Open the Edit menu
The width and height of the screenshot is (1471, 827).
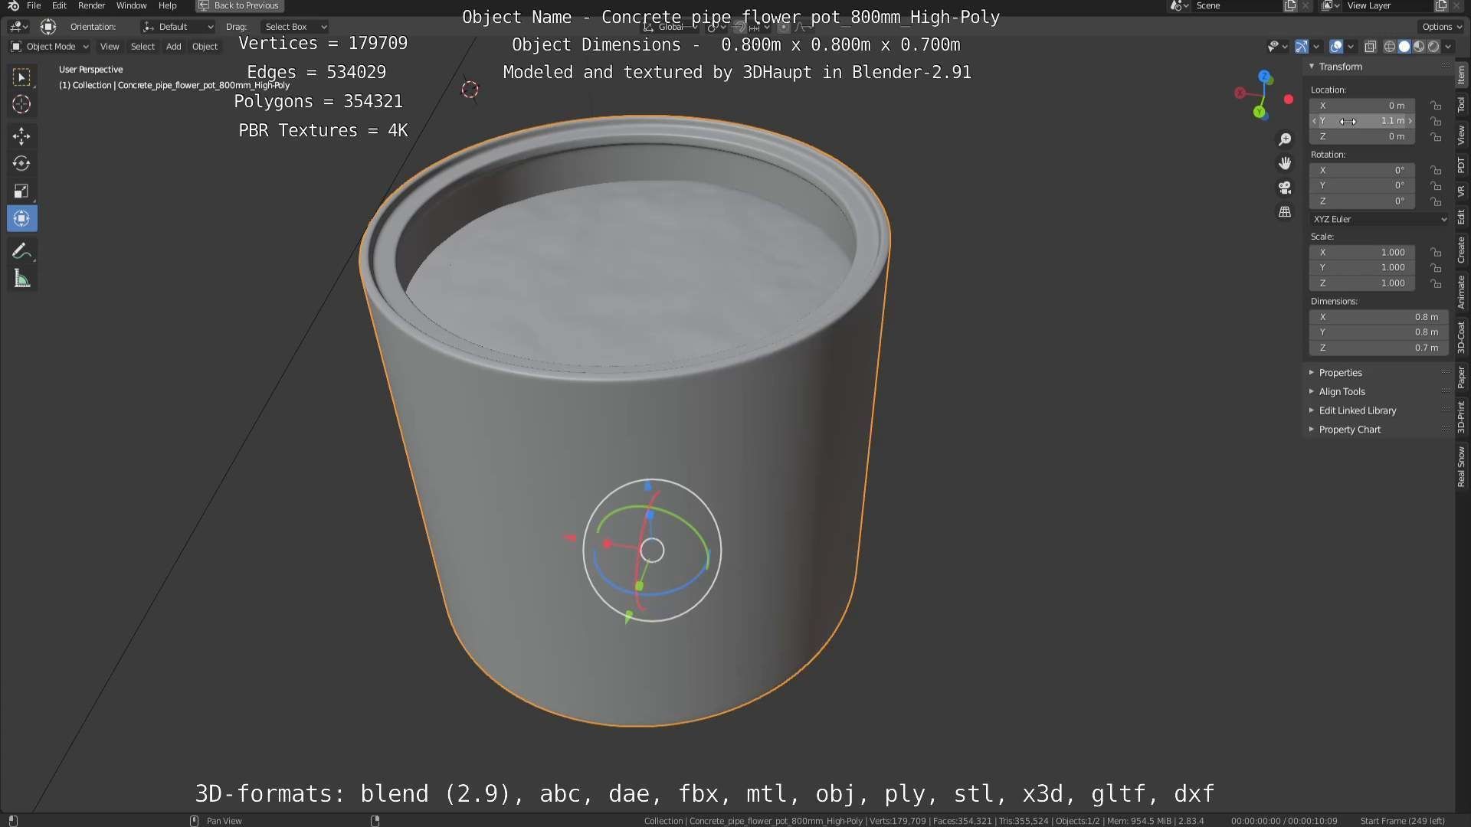point(59,5)
